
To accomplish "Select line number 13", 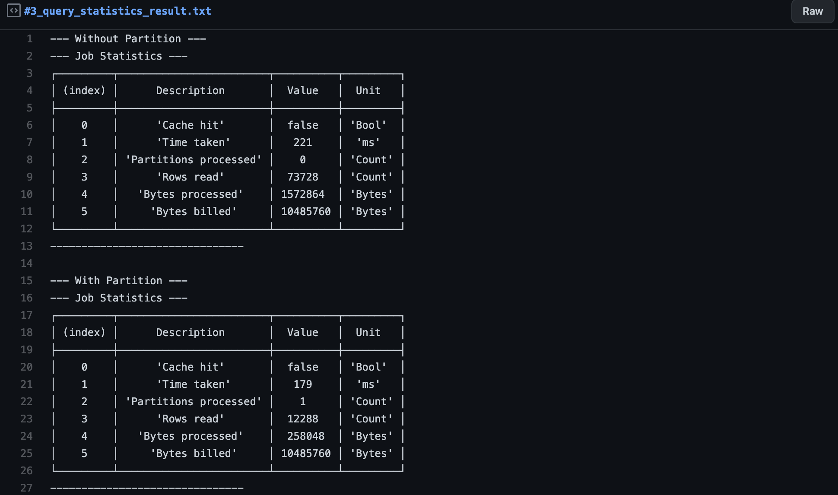I will 26,246.
